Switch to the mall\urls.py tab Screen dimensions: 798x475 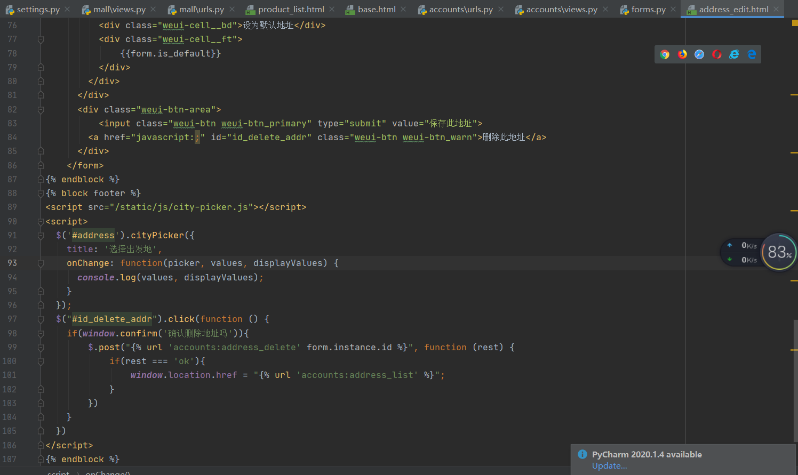[x=202, y=10]
